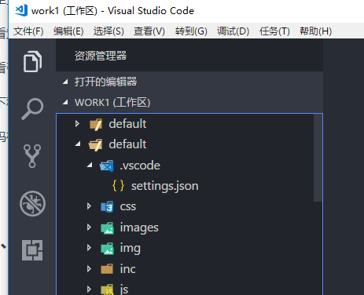This screenshot has height=295, width=364.
Task: Select the images folder name
Action: pos(139,228)
